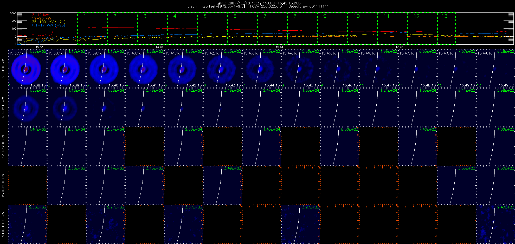Image resolution: width=515 pixels, height=244 pixels.
Task: Open the 6.0-12.0 keV image labeled 7.88E+04
Action: pyautogui.click(x=106, y=107)
